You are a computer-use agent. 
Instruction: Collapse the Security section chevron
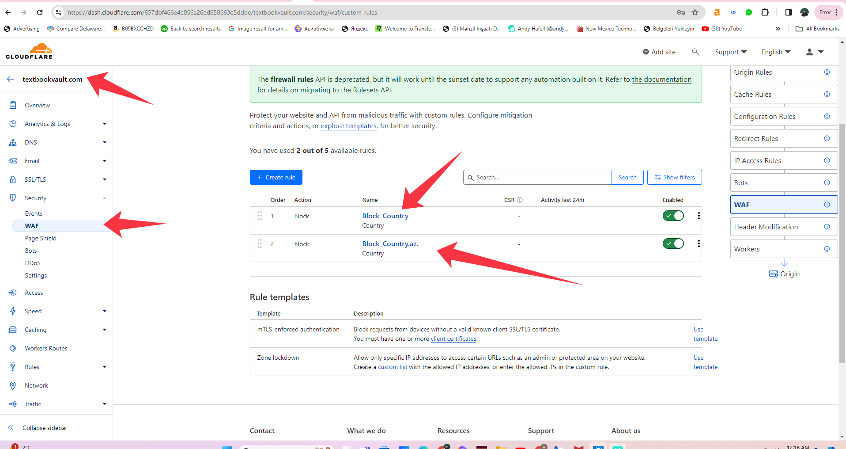coord(104,198)
